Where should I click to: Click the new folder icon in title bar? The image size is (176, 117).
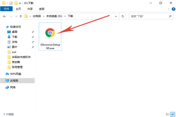coord(16,3)
